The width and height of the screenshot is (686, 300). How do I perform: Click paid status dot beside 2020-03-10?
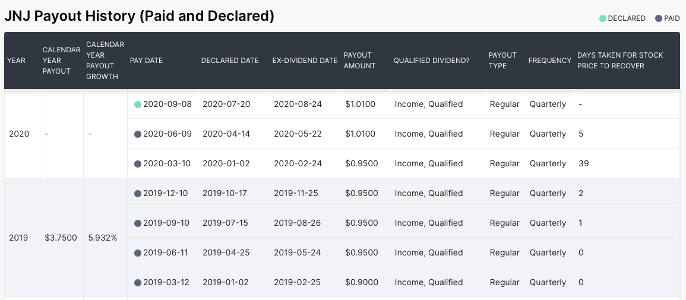(x=138, y=163)
